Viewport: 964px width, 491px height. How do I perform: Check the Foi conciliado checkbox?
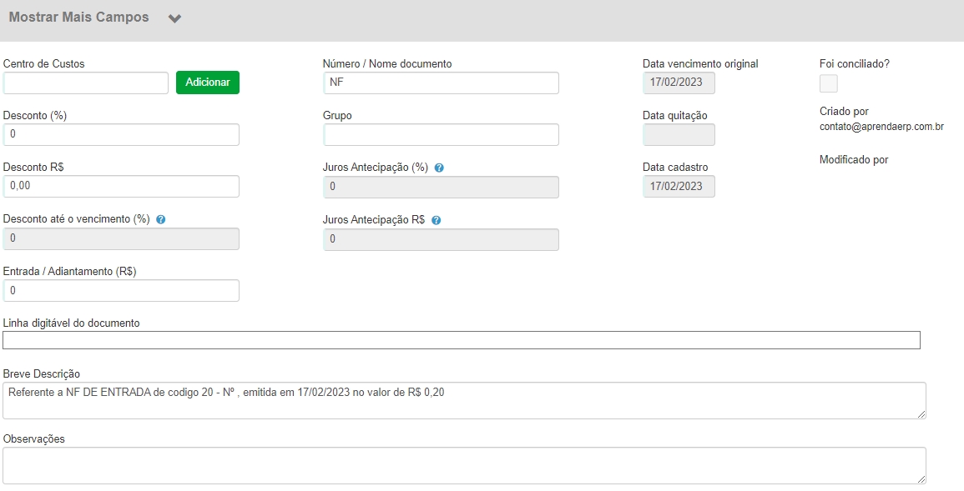click(829, 83)
